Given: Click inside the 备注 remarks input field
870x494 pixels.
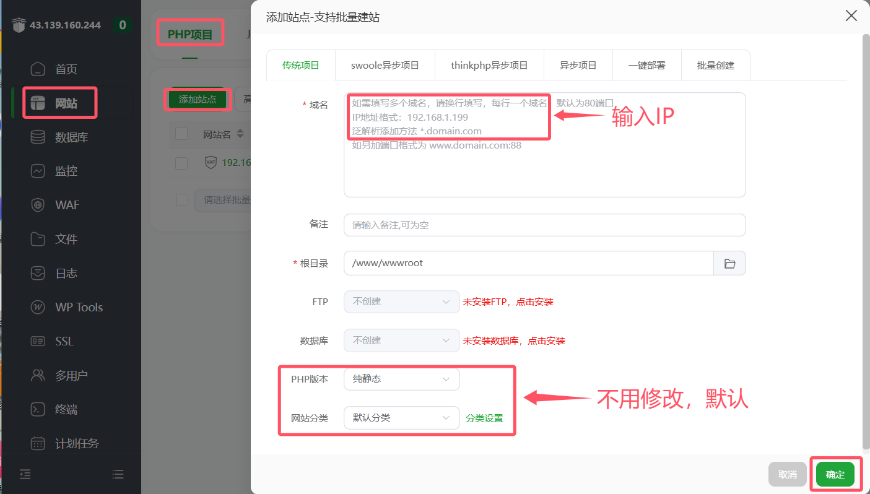Looking at the screenshot, I should tap(544, 225).
